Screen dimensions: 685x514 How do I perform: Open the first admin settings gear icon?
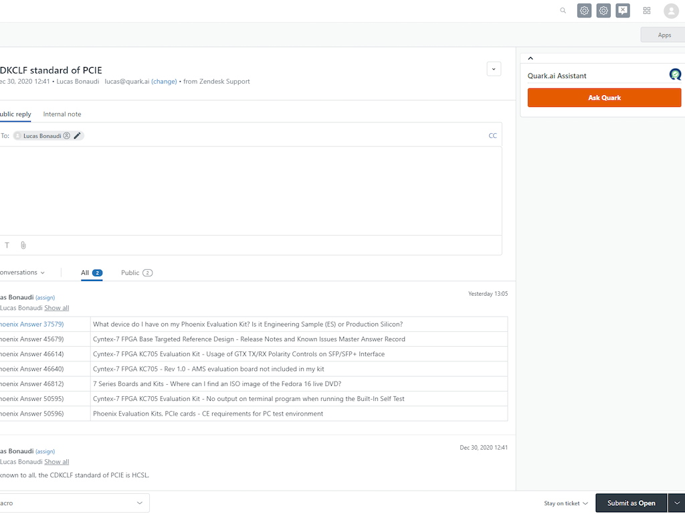(x=583, y=11)
